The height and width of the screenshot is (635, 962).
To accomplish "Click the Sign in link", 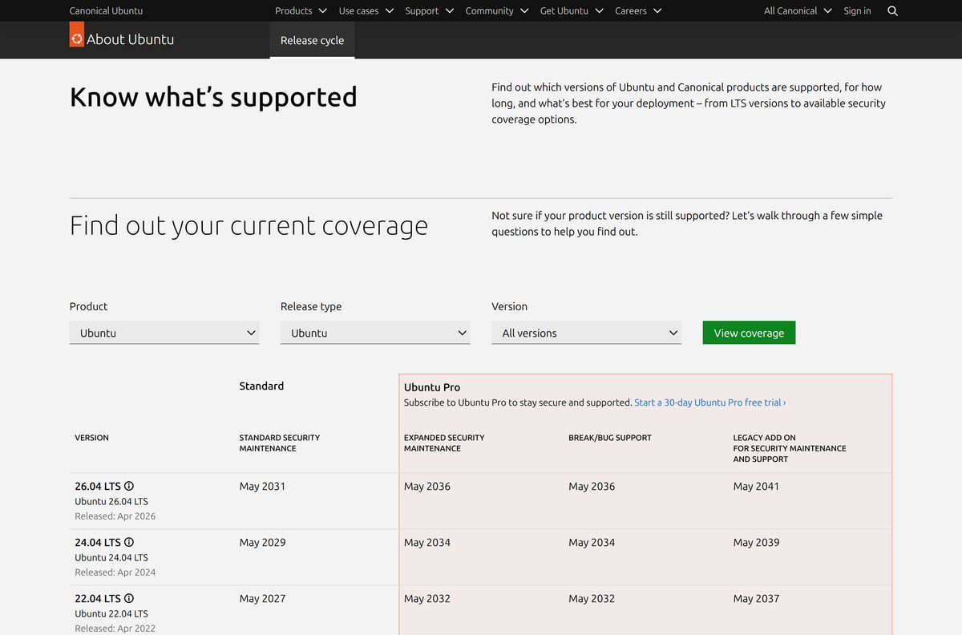I will (857, 10).
